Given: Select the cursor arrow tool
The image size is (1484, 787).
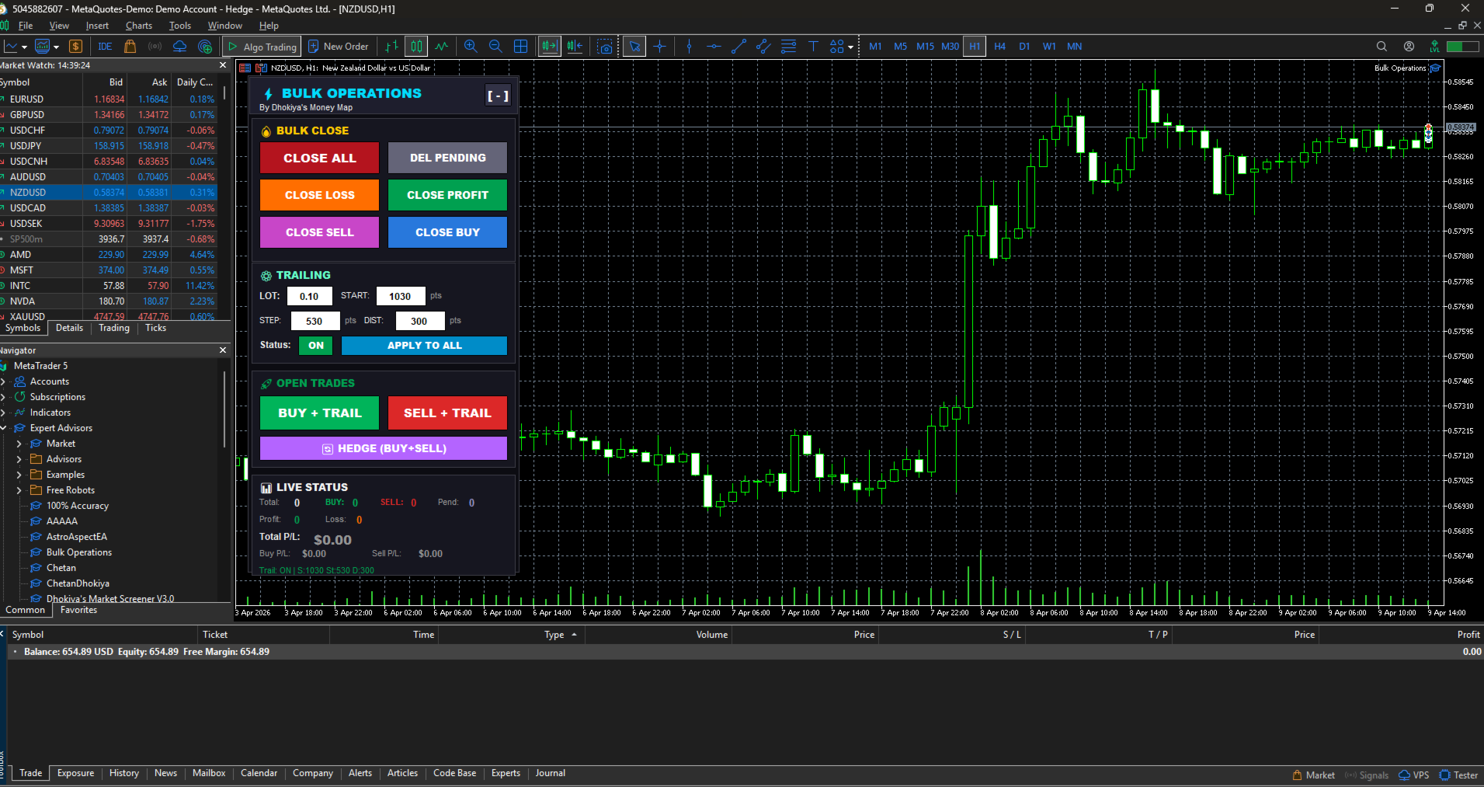Looking at the screenshot, I should point(634,47).
